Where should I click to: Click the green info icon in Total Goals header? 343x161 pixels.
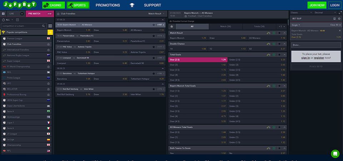[274, 55]
